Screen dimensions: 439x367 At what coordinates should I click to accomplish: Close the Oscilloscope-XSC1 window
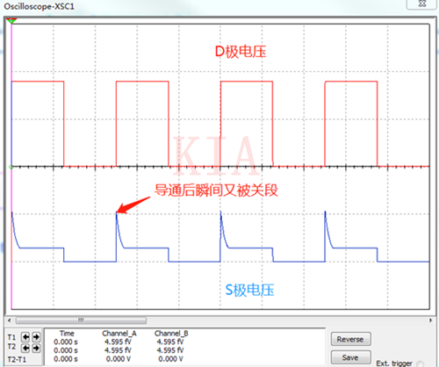coord(421,4)
